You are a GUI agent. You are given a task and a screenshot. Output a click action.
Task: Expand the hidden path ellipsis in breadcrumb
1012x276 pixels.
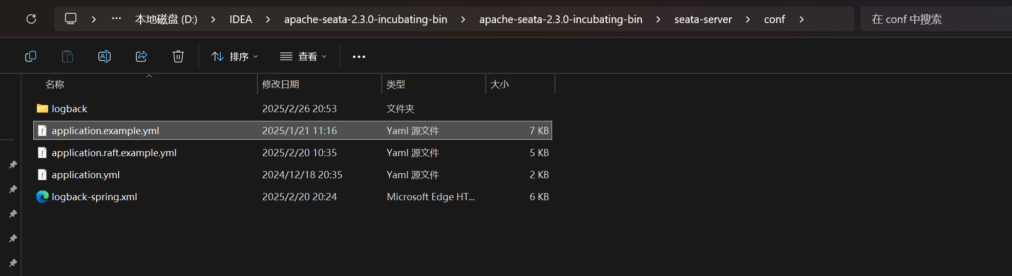117,19
